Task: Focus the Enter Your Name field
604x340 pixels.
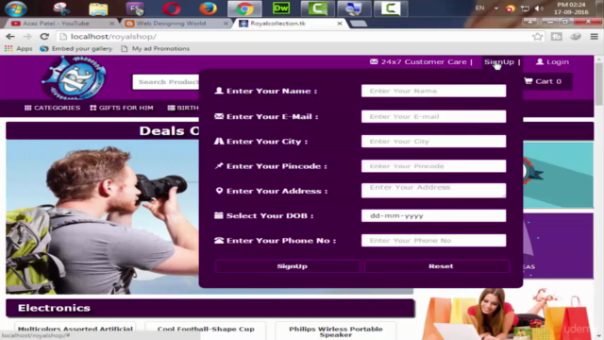Action: click(x=433, y=91)
